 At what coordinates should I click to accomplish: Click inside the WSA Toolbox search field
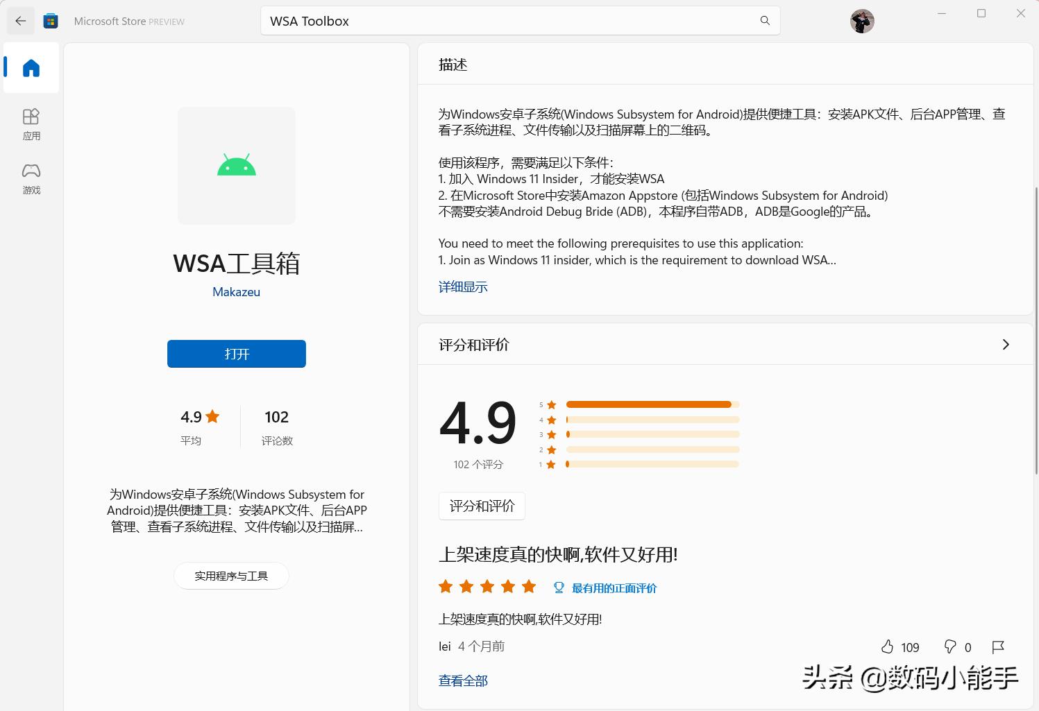(486, 21)
